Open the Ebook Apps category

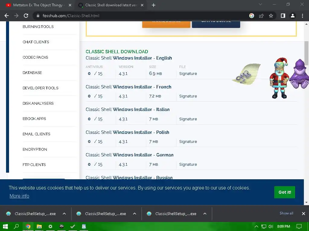pos(34,119)
